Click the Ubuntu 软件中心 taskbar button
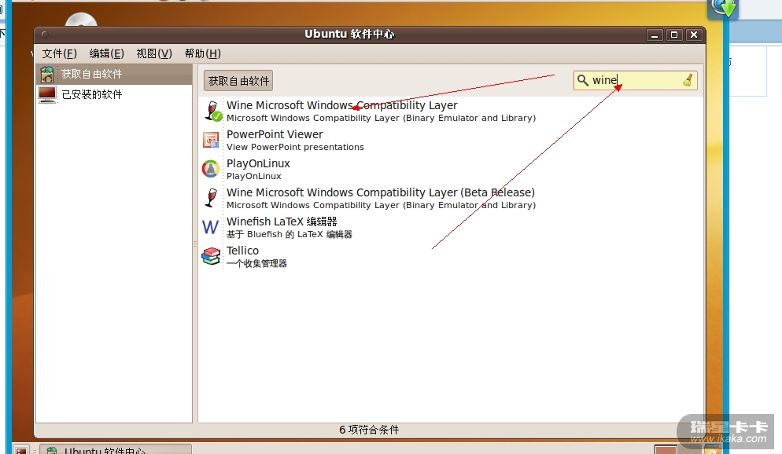The width and height of the screenshot is (782, 454). 116,449
